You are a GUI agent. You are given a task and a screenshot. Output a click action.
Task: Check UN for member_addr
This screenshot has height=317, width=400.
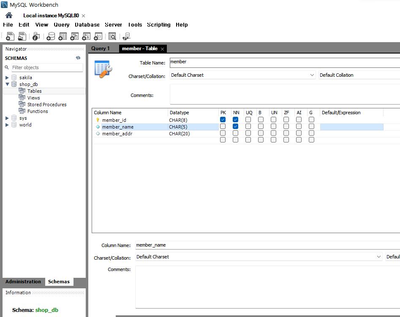[273, 133]
